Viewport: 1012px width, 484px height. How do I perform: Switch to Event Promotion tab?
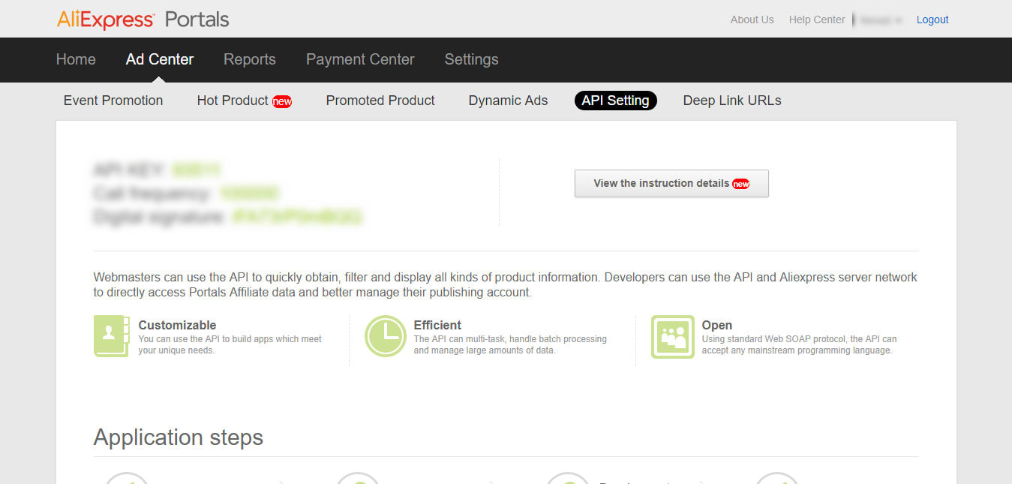coord(113,101)
